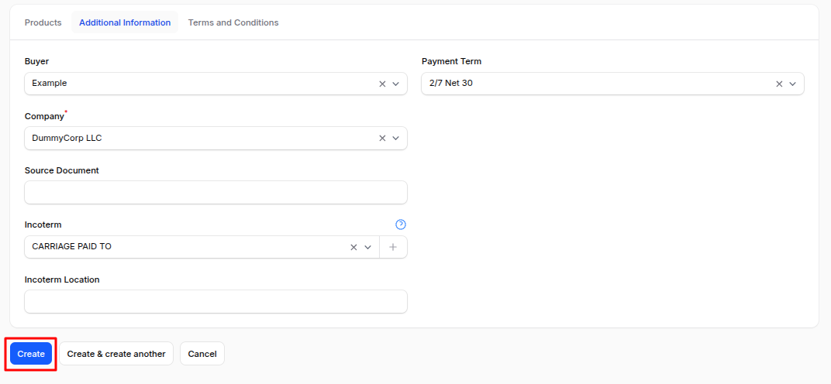Expand the Incoterm dropdown chevron
The width and height of the screenshot is (831, 384).
coord(368,247)
